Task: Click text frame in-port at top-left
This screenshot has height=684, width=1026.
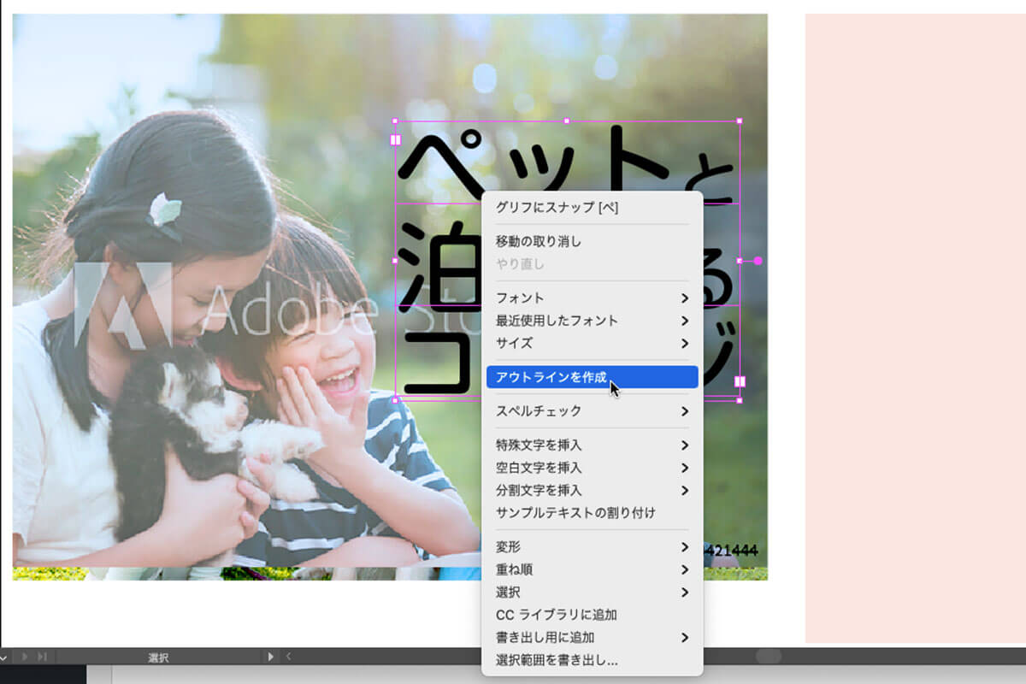Action: tap(396, 139)
